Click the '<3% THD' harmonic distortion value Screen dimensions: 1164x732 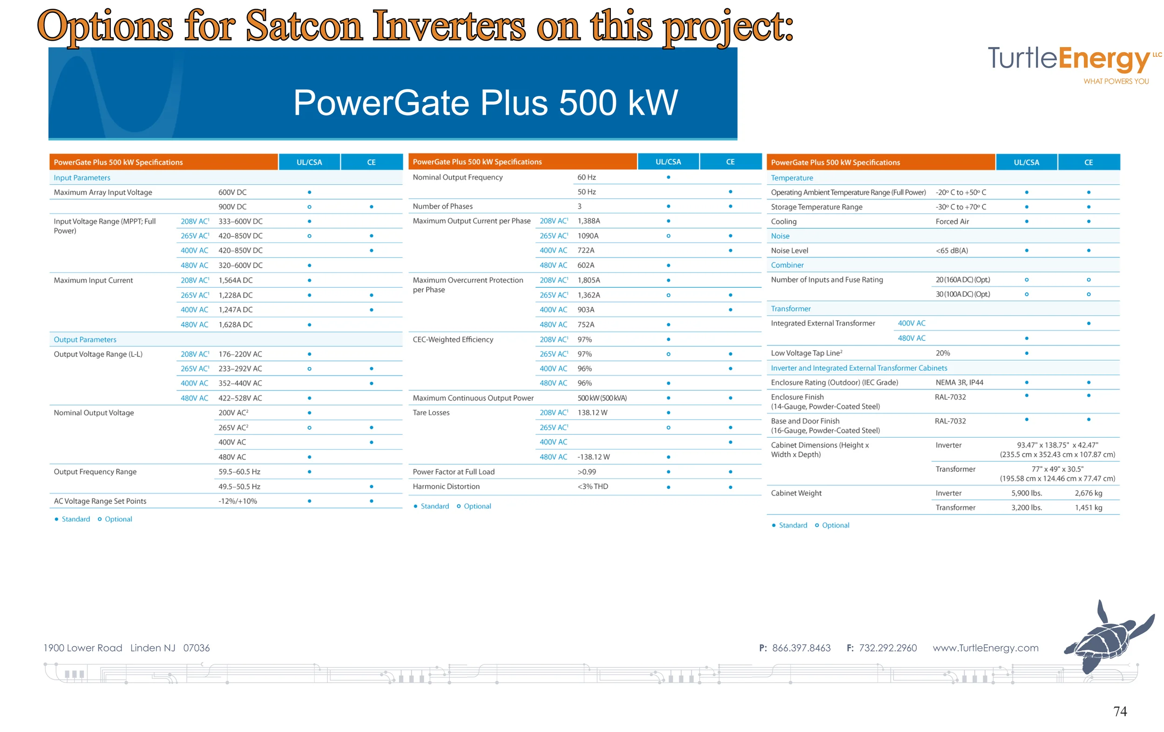pyautogui.click(x=593, y=487)
